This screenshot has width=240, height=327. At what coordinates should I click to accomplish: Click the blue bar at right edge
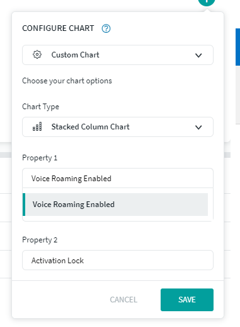(x=237, y=47)
